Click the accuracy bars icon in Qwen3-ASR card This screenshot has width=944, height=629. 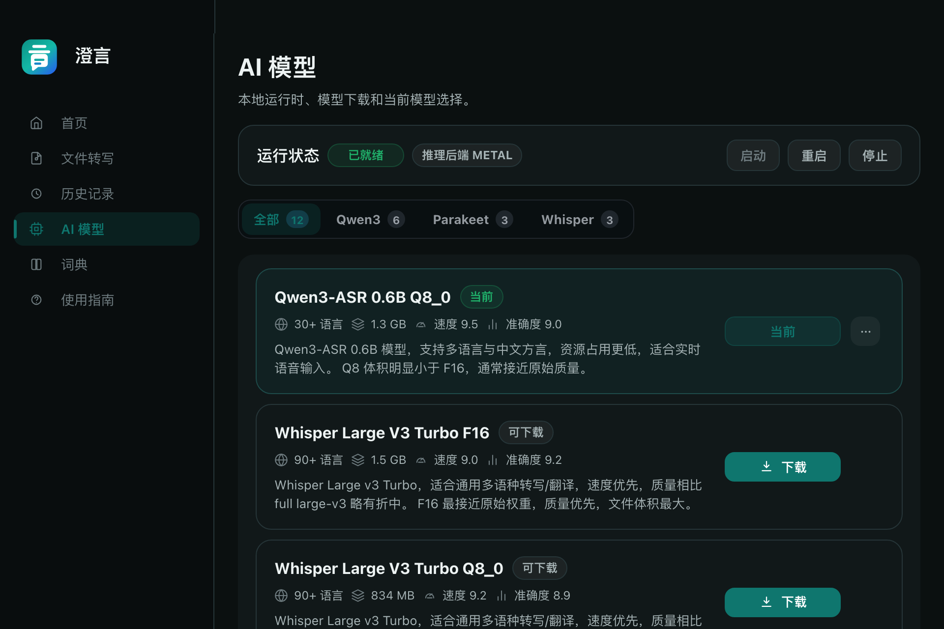pyautogui.click(x=493, y=324)
